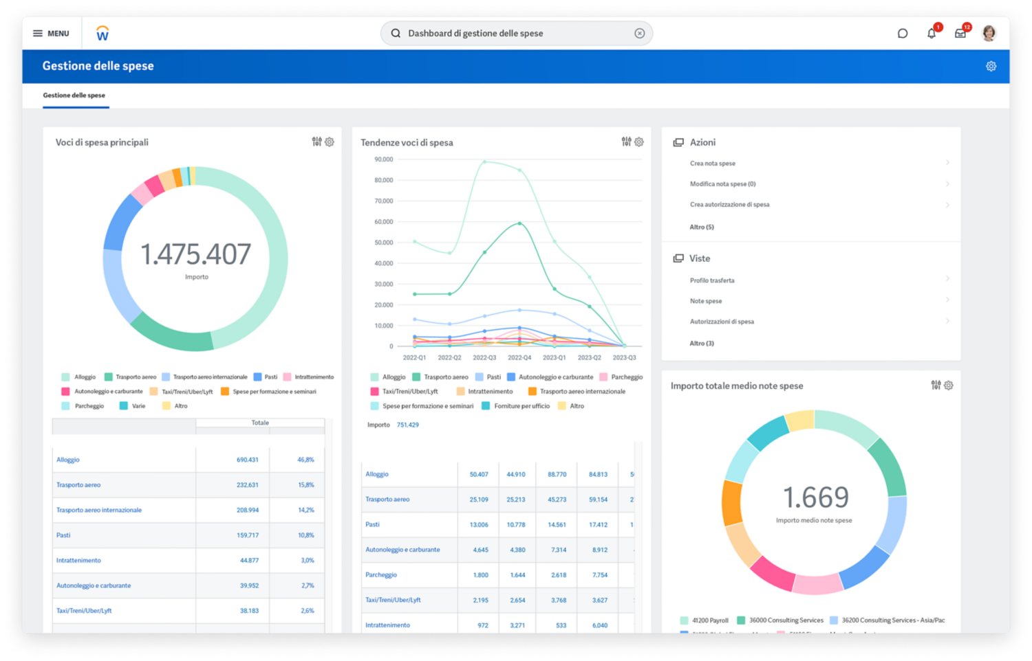Viewport: 1032px width, 661px height.
Task: Click the orange segment of the medio note spese donut
Action: (732, 502)
